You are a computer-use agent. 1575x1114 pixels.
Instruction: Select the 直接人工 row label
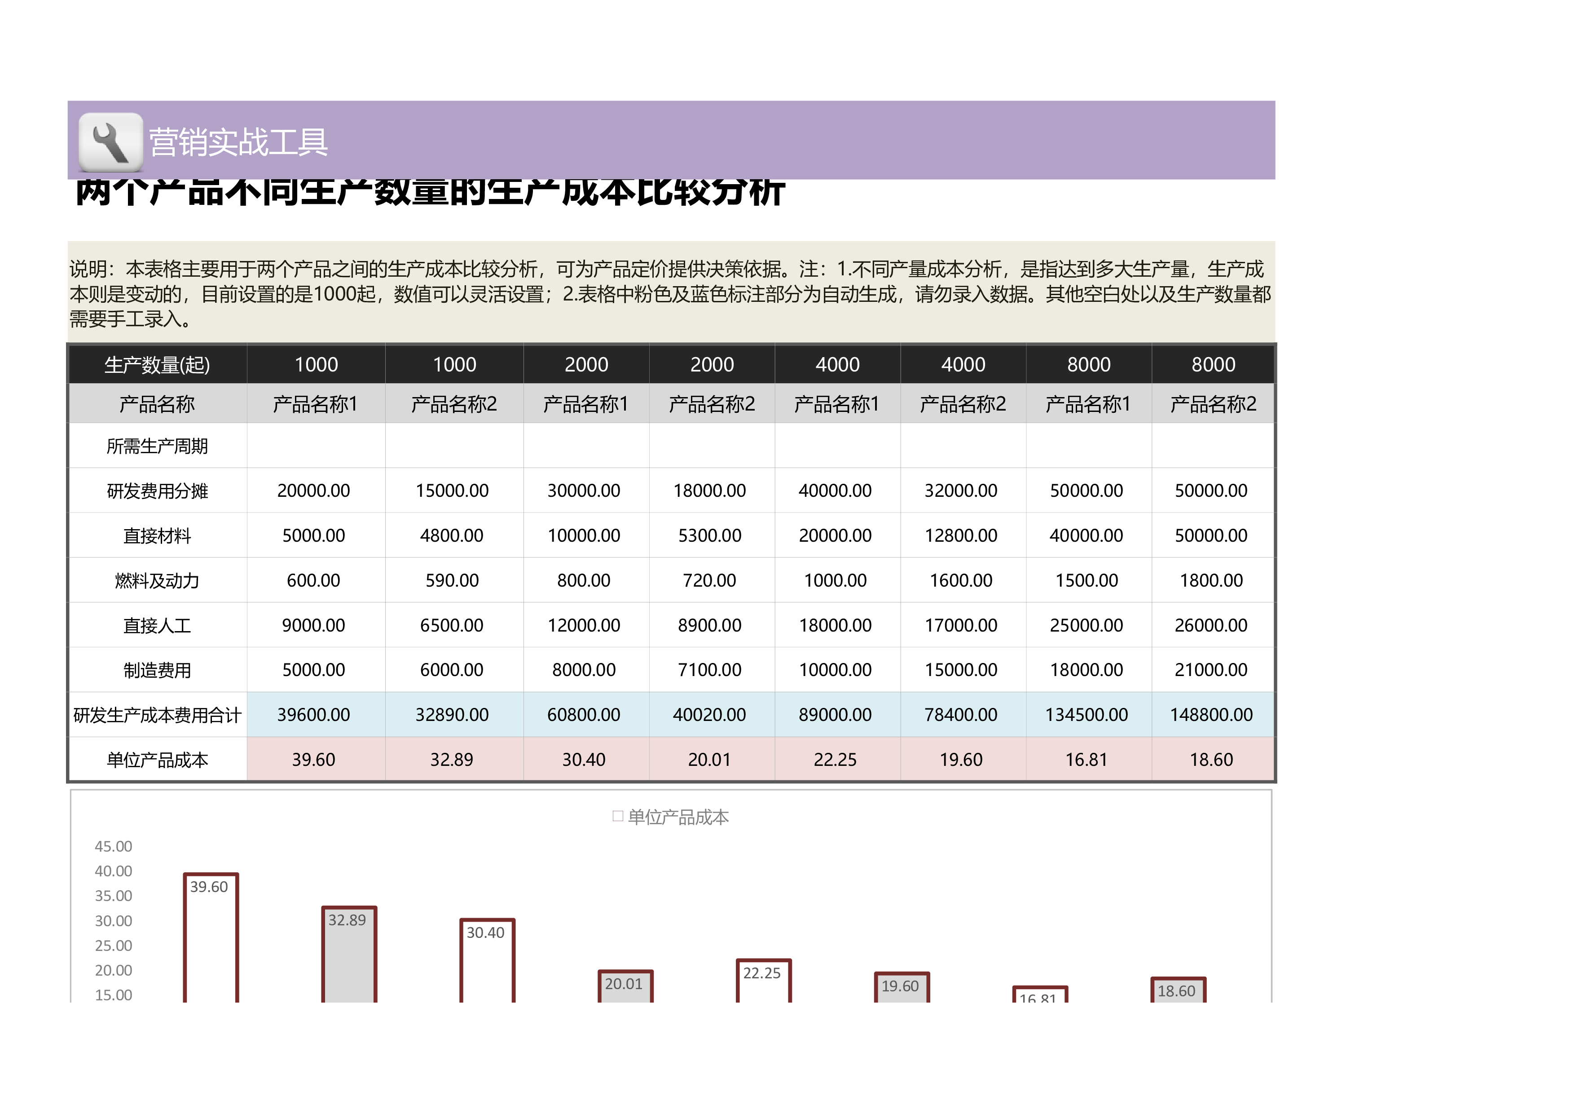point(157,625)
